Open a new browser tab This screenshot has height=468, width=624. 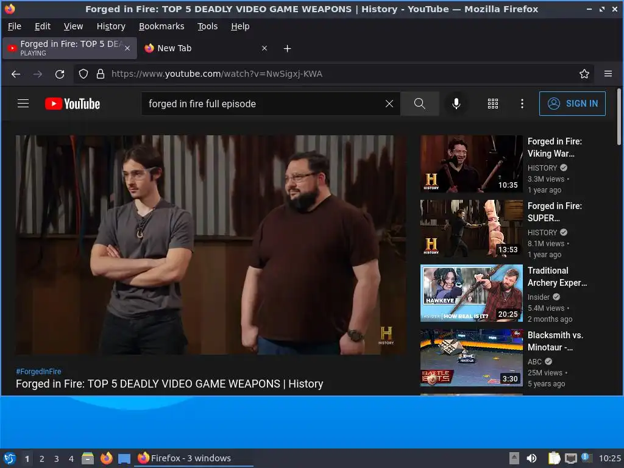pyautogui.click(x=287, y=49)
